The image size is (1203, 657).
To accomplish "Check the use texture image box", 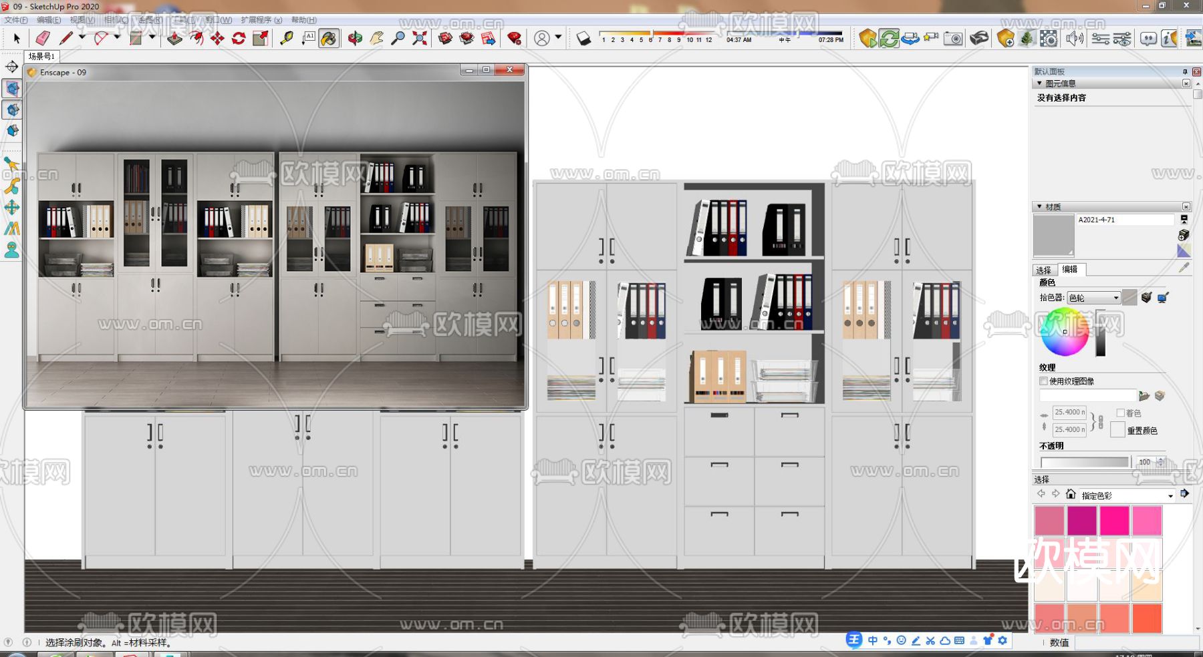I will click(1043, 381).
